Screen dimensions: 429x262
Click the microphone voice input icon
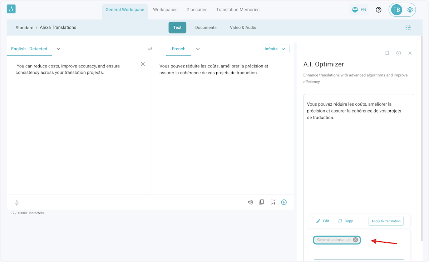[16, 203]
